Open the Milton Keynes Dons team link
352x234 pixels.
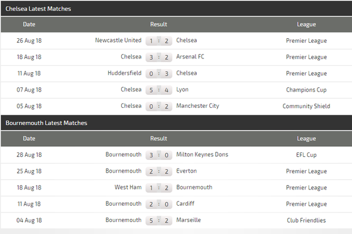pos(202,154)
